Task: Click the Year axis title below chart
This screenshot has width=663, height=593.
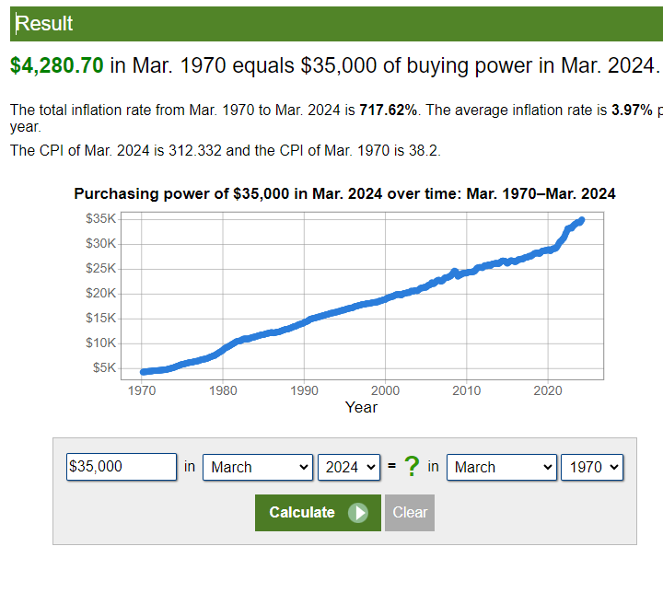Action: coord(361,407)
